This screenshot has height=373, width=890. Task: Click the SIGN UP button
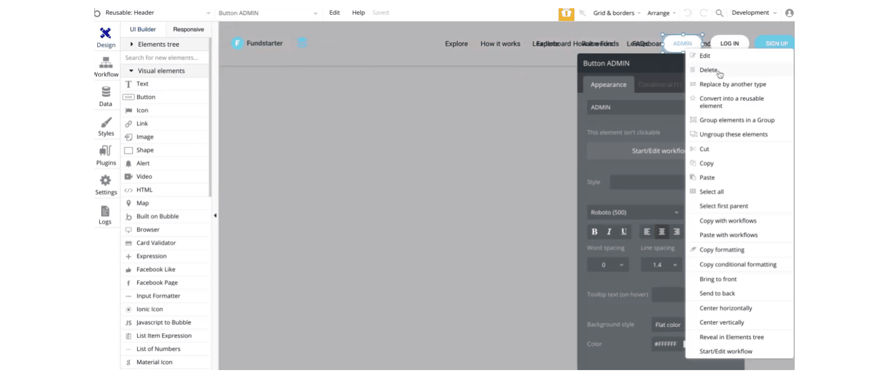coord(775,43)
